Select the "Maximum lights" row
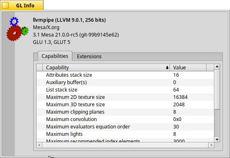The image size is (230, 158). 125,134
